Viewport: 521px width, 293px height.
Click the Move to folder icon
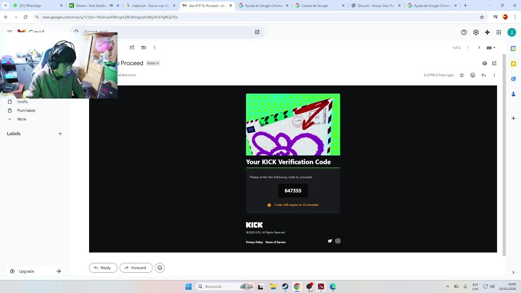click(x=144, y=48)
